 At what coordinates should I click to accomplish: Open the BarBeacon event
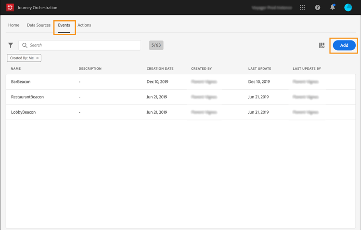pos(21,81)
